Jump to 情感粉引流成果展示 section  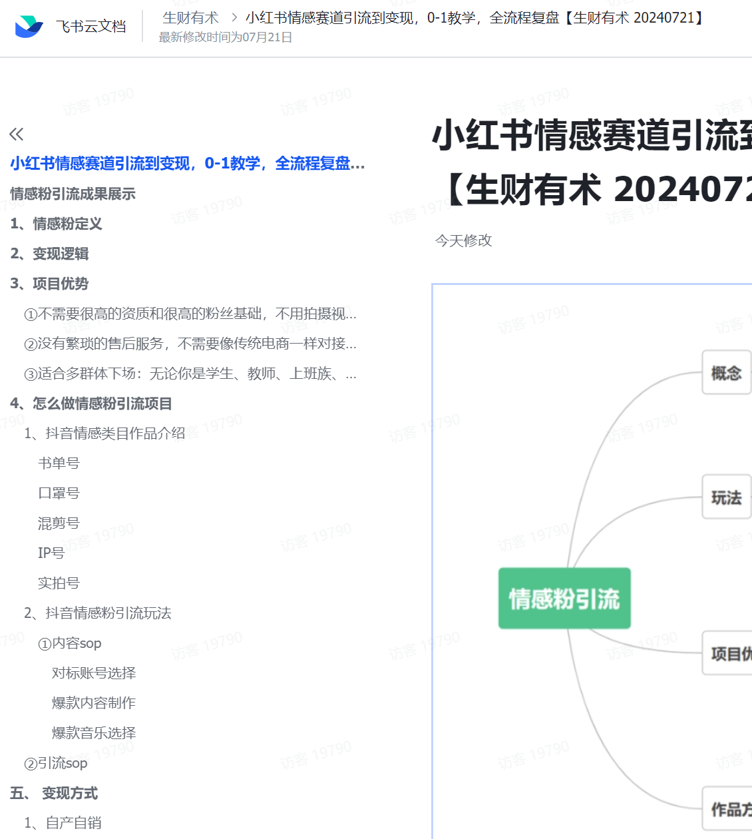click(73, 194)
